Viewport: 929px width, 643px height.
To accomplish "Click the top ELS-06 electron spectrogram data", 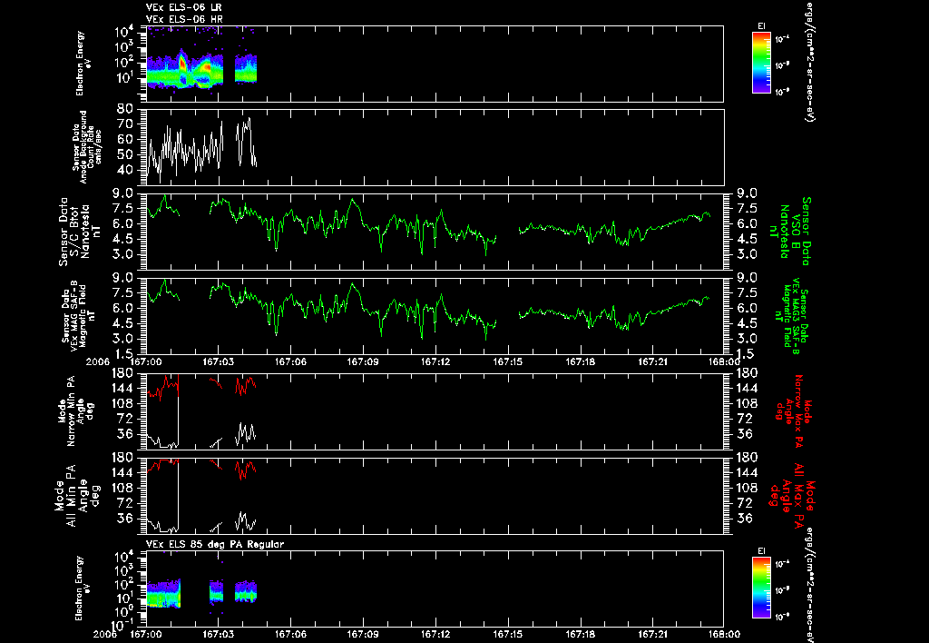I will [201, 68].
